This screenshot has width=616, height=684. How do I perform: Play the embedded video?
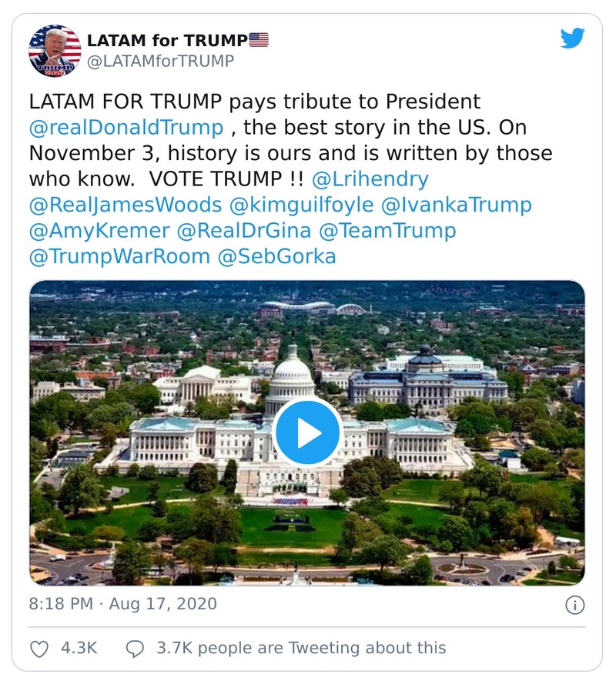tap(307, 433)
